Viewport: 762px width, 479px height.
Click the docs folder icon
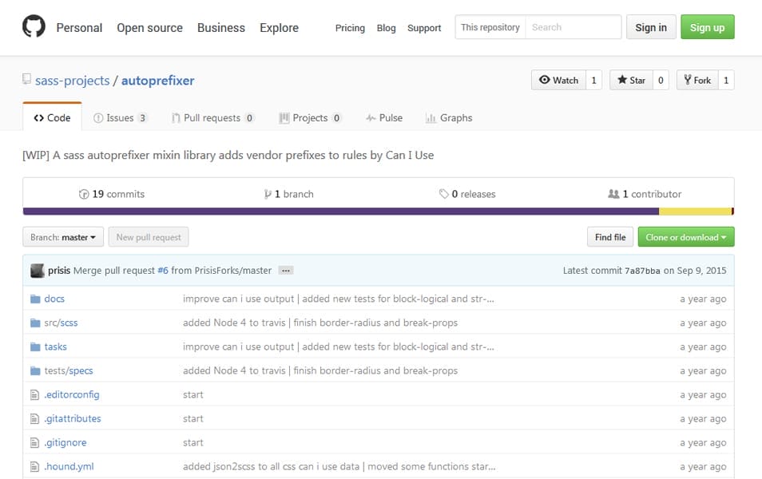tap(35, 299)
